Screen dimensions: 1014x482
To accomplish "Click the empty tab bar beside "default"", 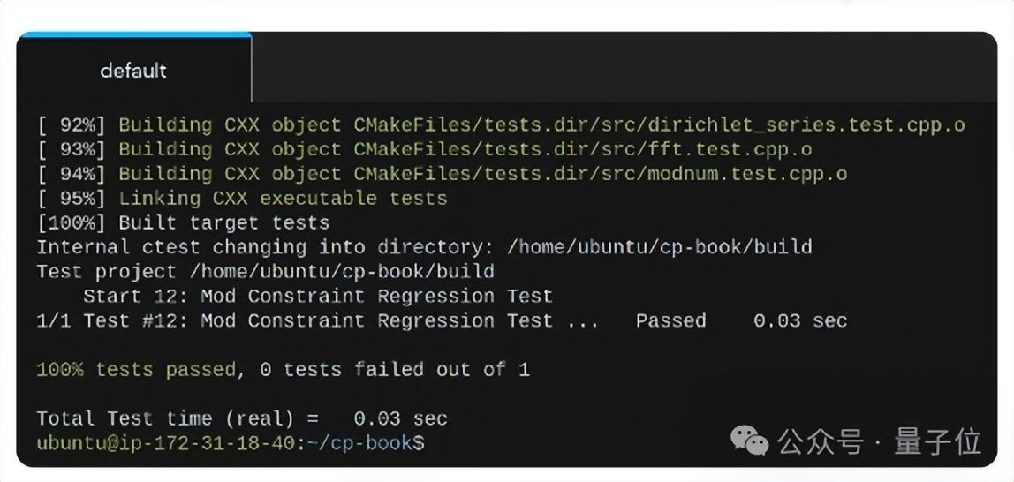I will pos(618,71).
